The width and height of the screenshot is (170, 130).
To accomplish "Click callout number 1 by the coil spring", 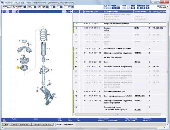I will tap(50, 35).
